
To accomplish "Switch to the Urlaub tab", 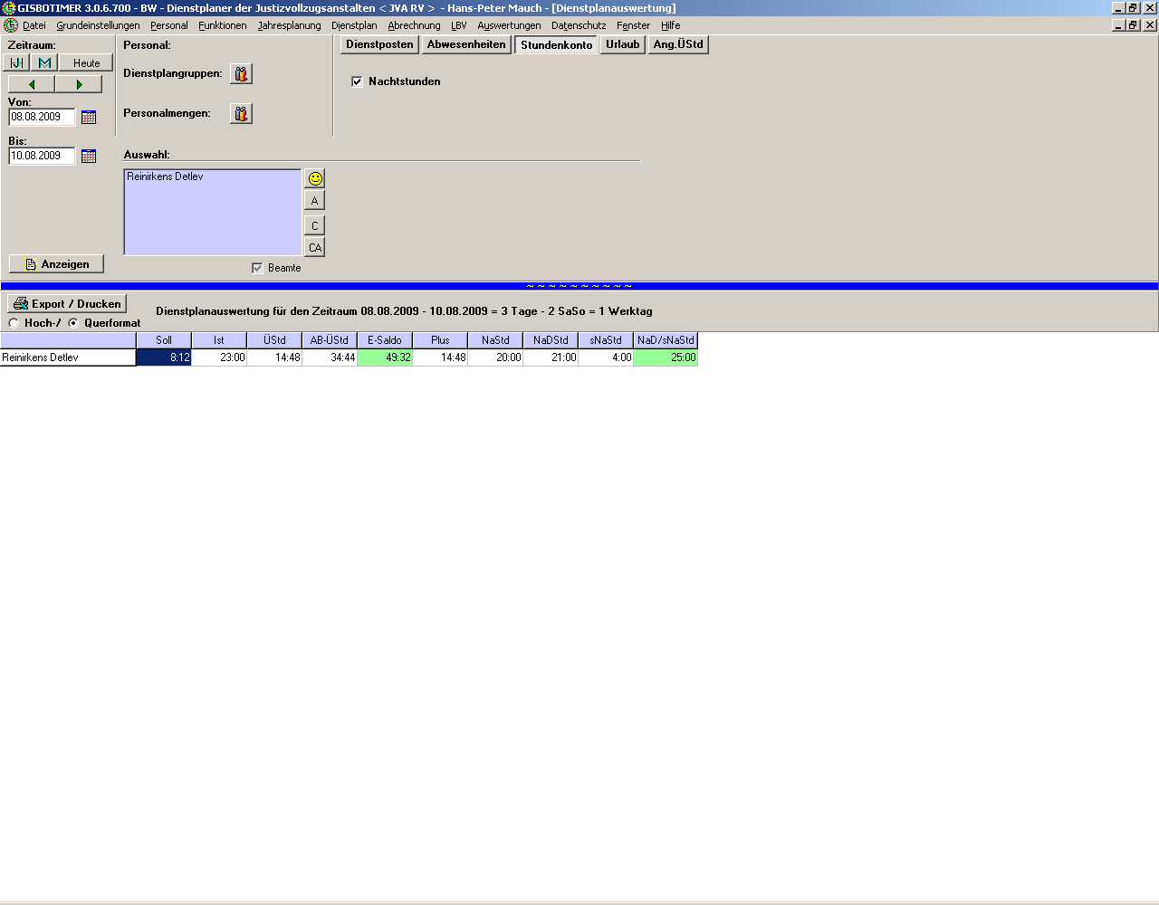I will pyautogui.click(x=622, y=44).
